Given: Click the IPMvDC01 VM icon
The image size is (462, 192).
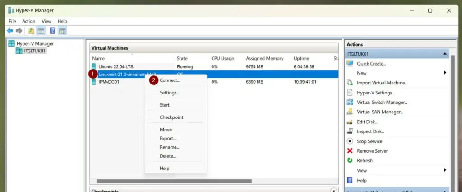Looking at the screenshot, I should point(94,82).
